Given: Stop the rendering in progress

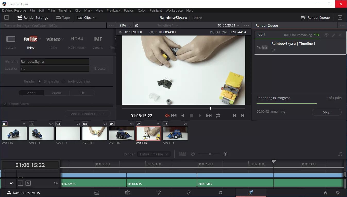Looking at the screenshot, I should 326,112.
